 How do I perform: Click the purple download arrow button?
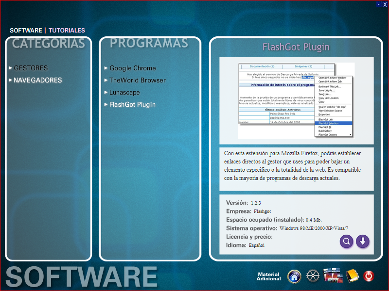(363, 241)
